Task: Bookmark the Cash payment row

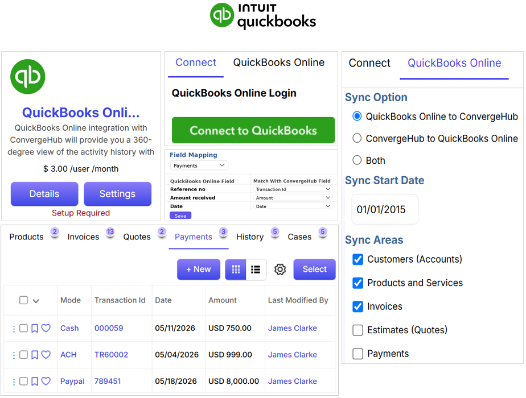Action: coord(35,328)
